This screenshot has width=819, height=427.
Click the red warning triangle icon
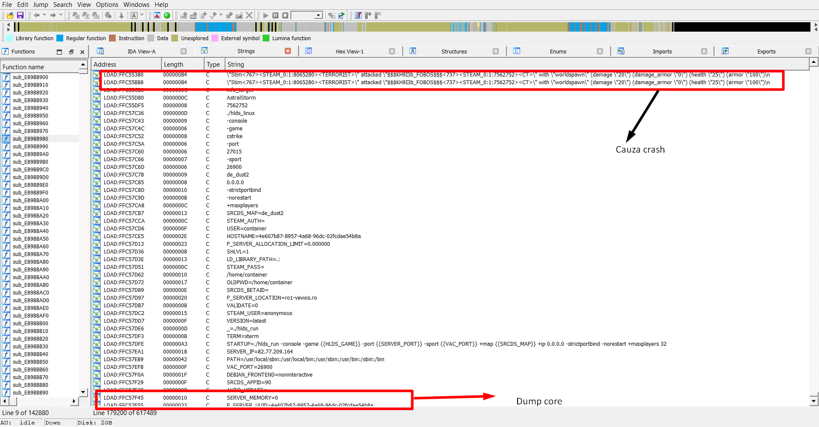[157, 15]
